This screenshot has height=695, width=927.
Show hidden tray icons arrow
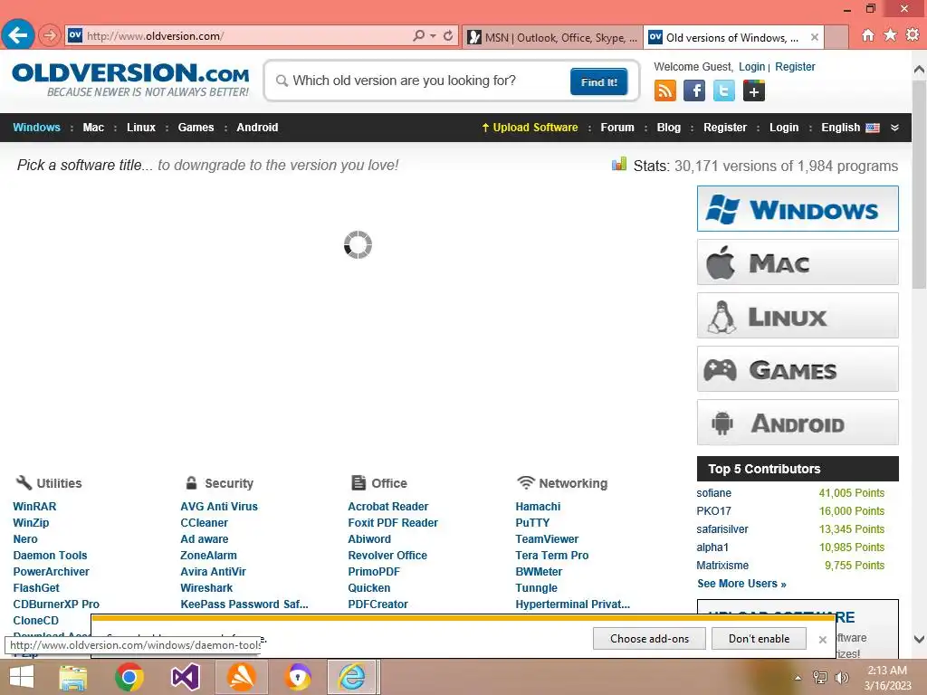point(798,678)
